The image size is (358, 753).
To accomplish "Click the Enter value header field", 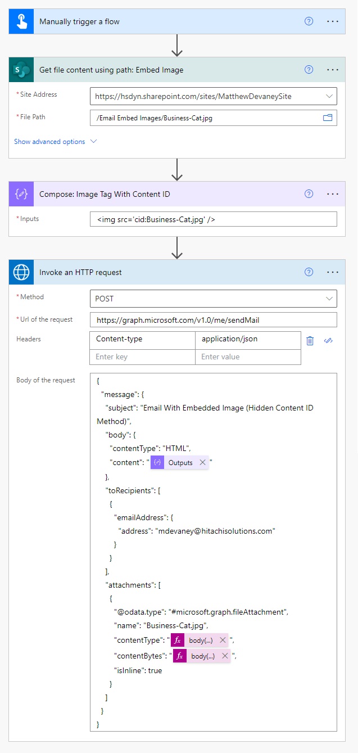I will click(x=248, y=357).
